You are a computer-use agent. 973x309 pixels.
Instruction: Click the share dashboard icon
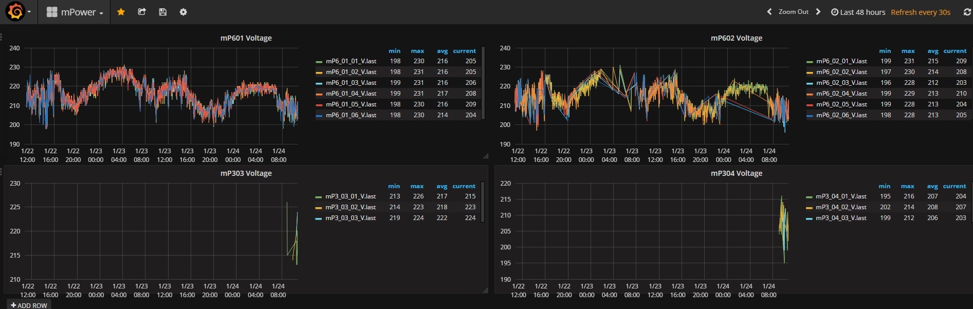click(x=142, y=12)
